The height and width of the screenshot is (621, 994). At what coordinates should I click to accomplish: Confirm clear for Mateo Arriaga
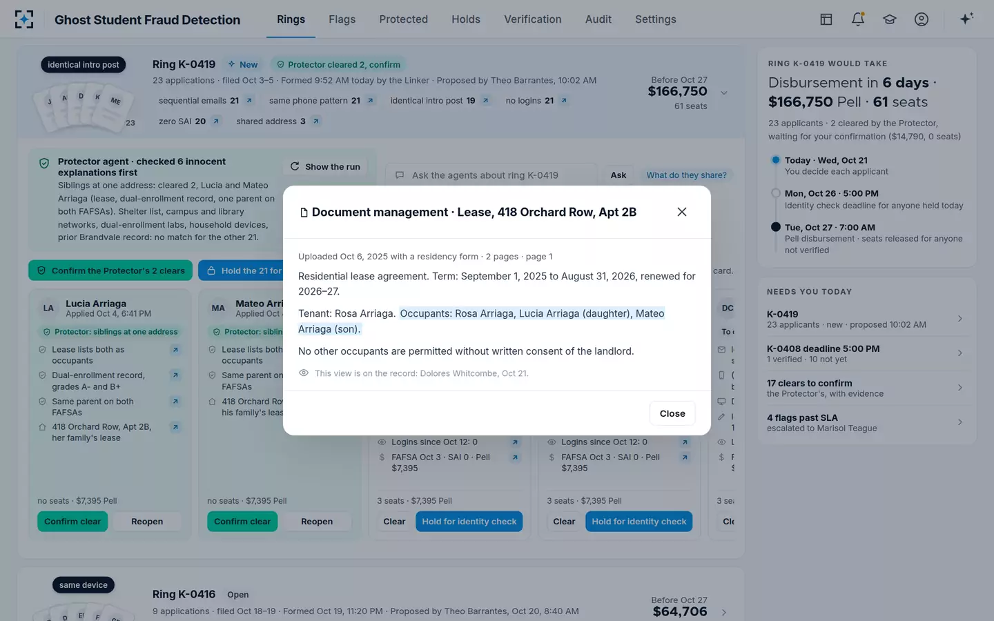[242, 522]
